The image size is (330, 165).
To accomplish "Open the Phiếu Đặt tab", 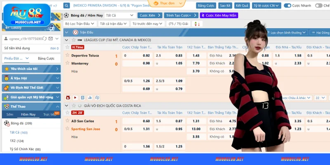I will 16,58.
